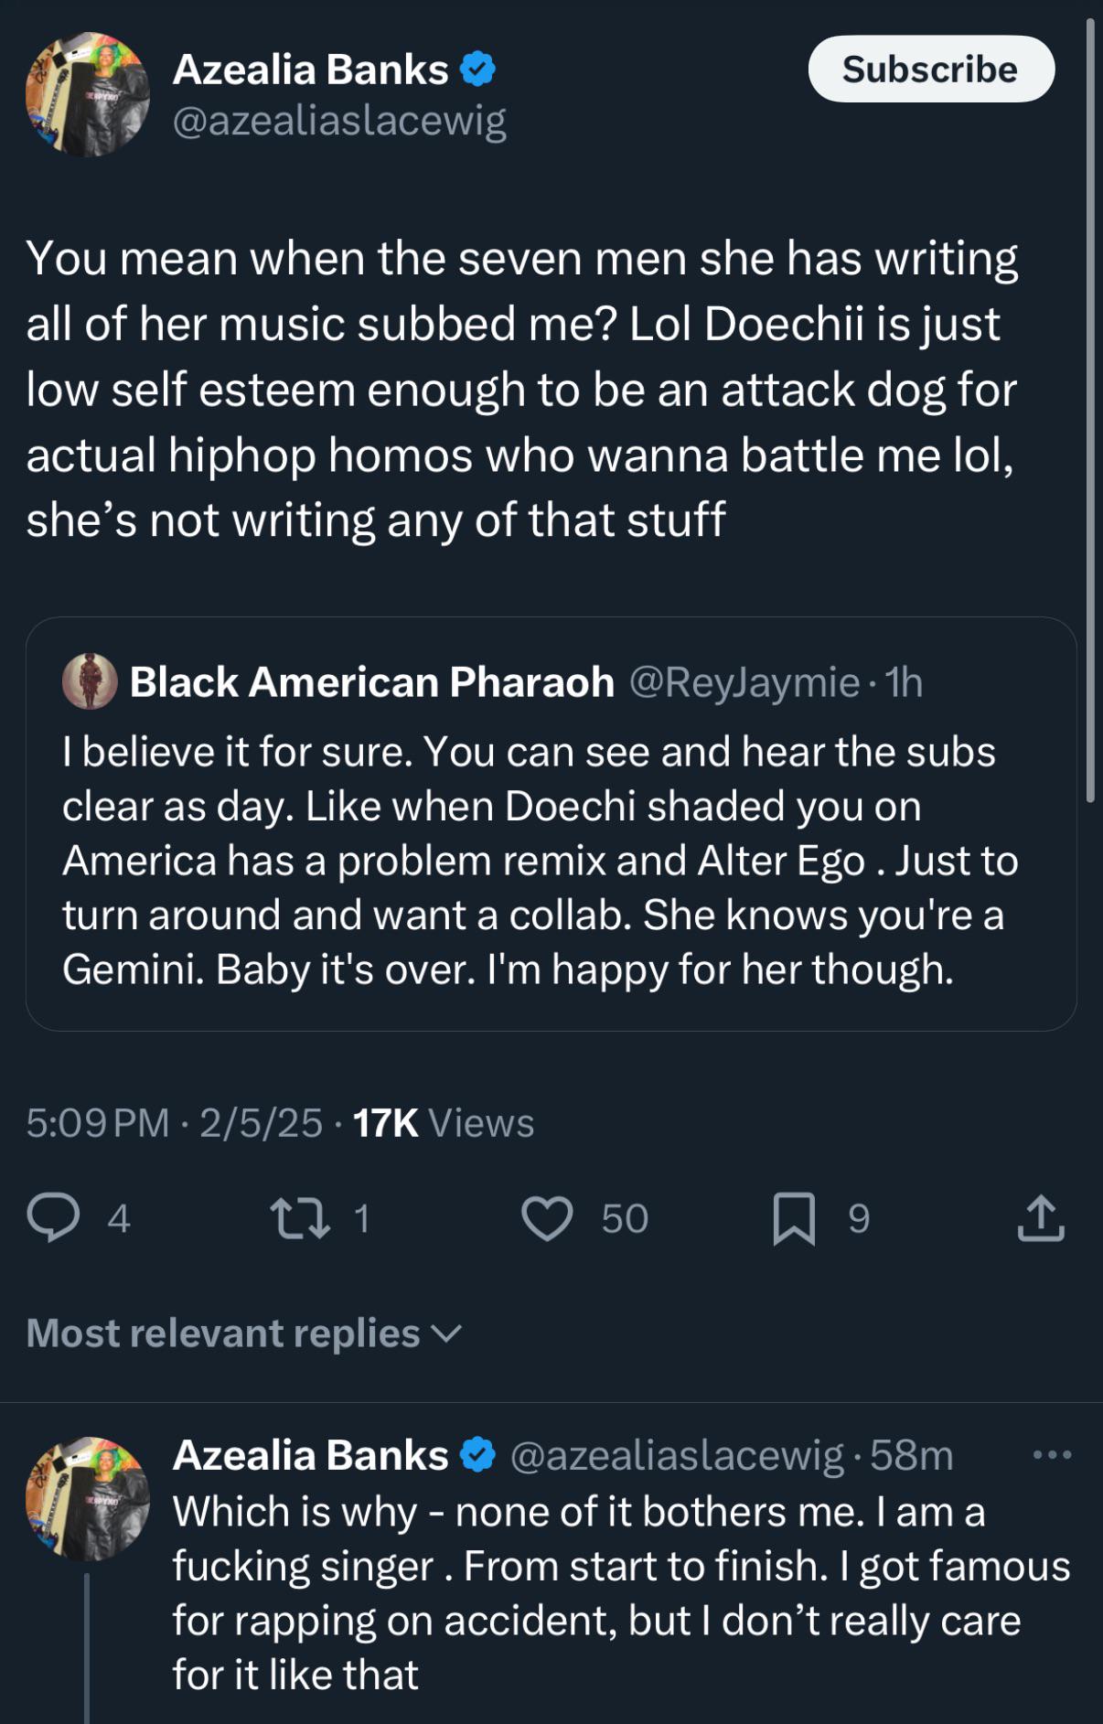The height and width of the screenshot is (1724, 1103).
Task: Click the Azealia Banks name in header
Action: click(x=310, y=70)
